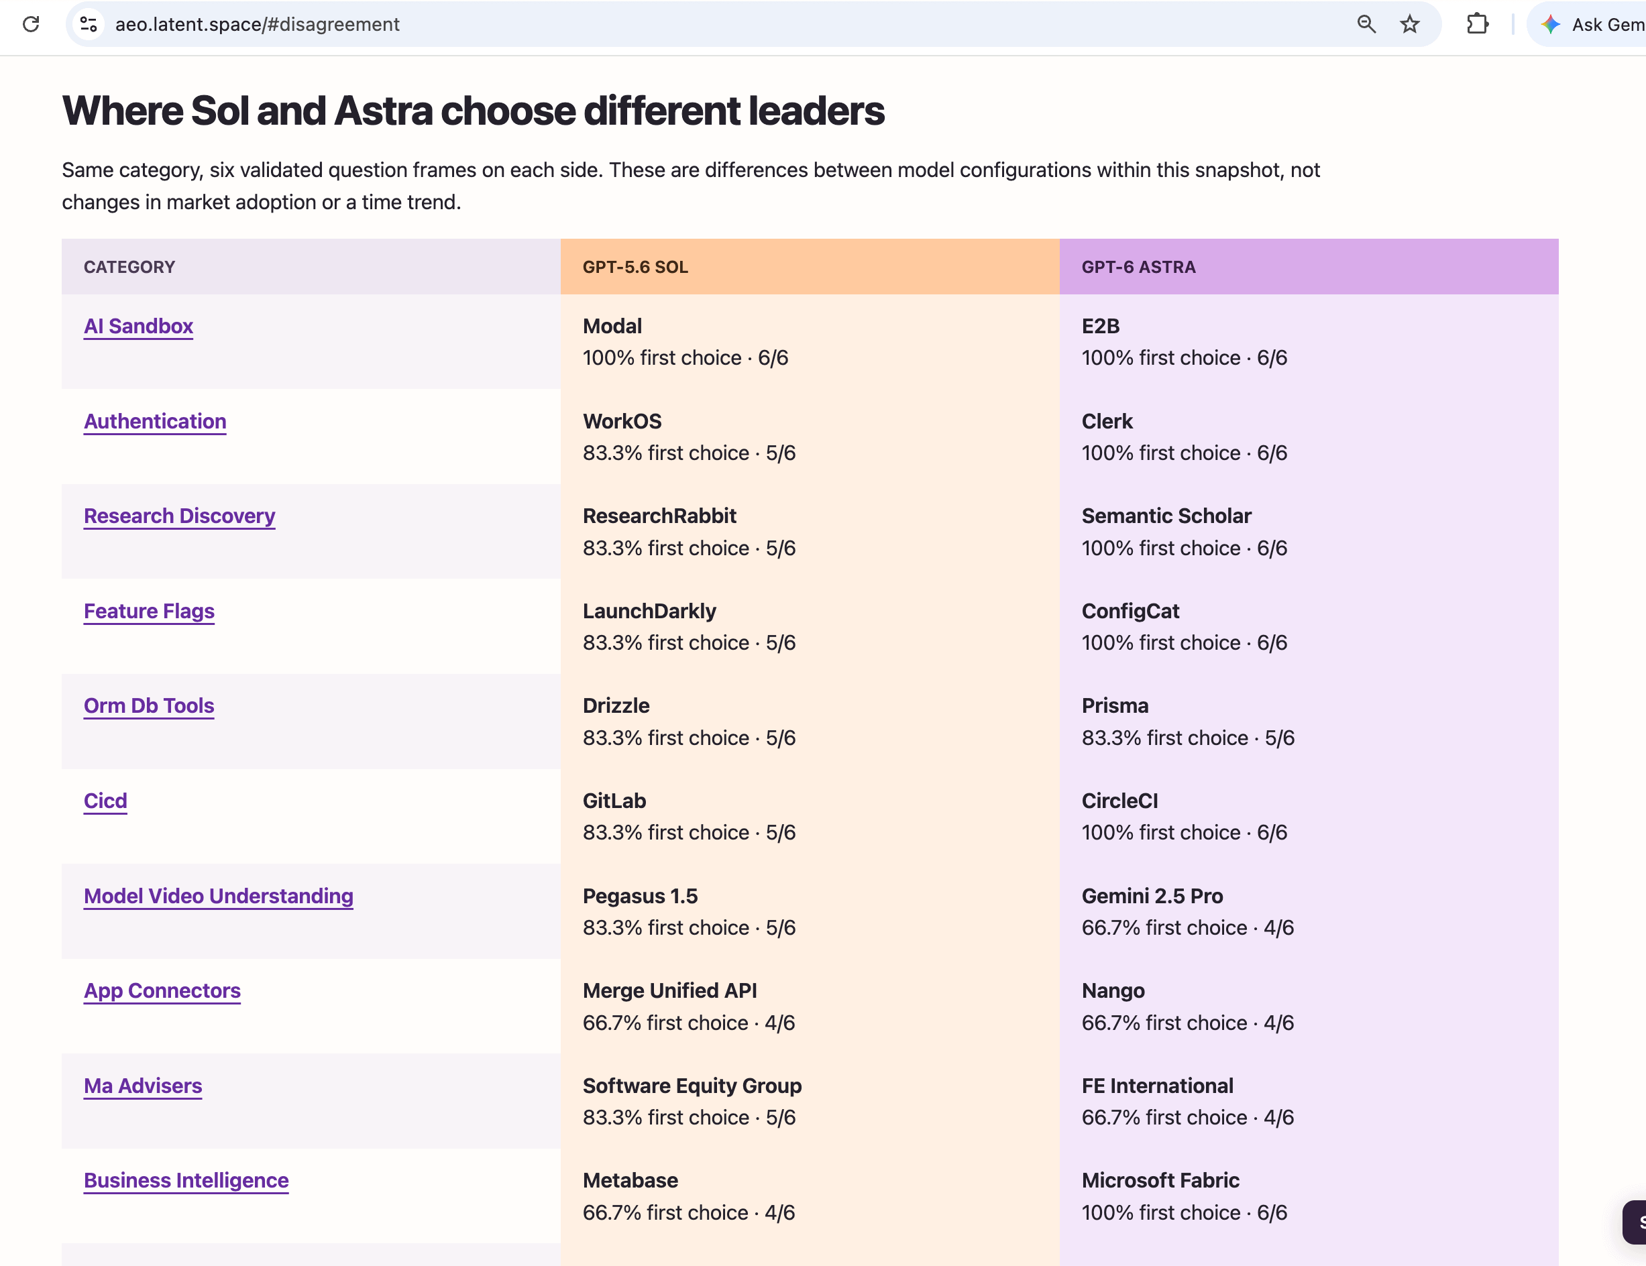Reload the page with the refresh icon
Viewport: 1646px width, 1266px height.
(x=31, y=24)
